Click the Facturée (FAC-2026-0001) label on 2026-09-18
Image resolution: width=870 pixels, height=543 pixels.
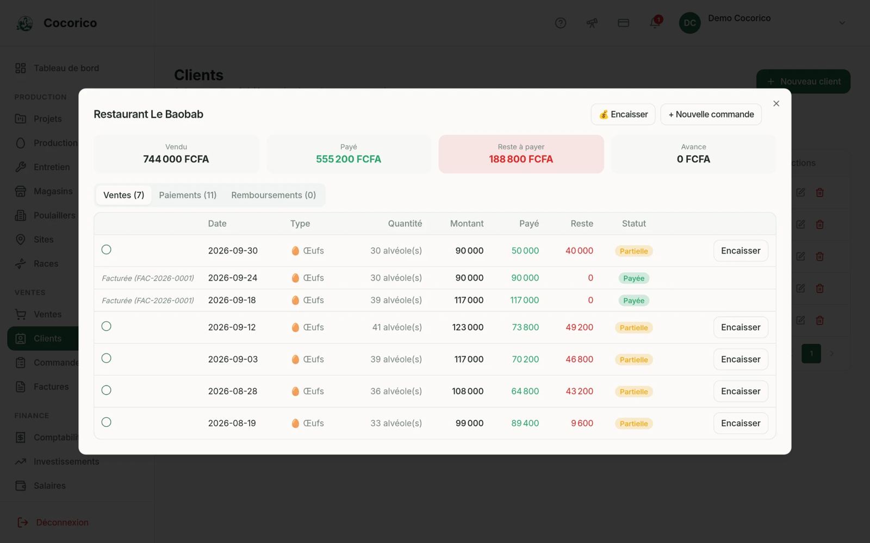point(148,301)
